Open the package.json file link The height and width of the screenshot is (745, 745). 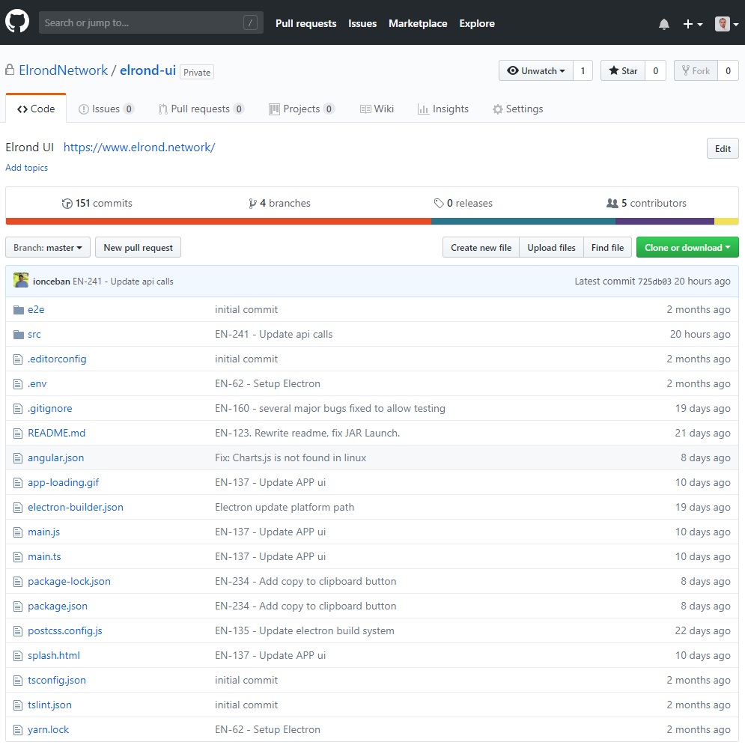[x=58, y=606]
